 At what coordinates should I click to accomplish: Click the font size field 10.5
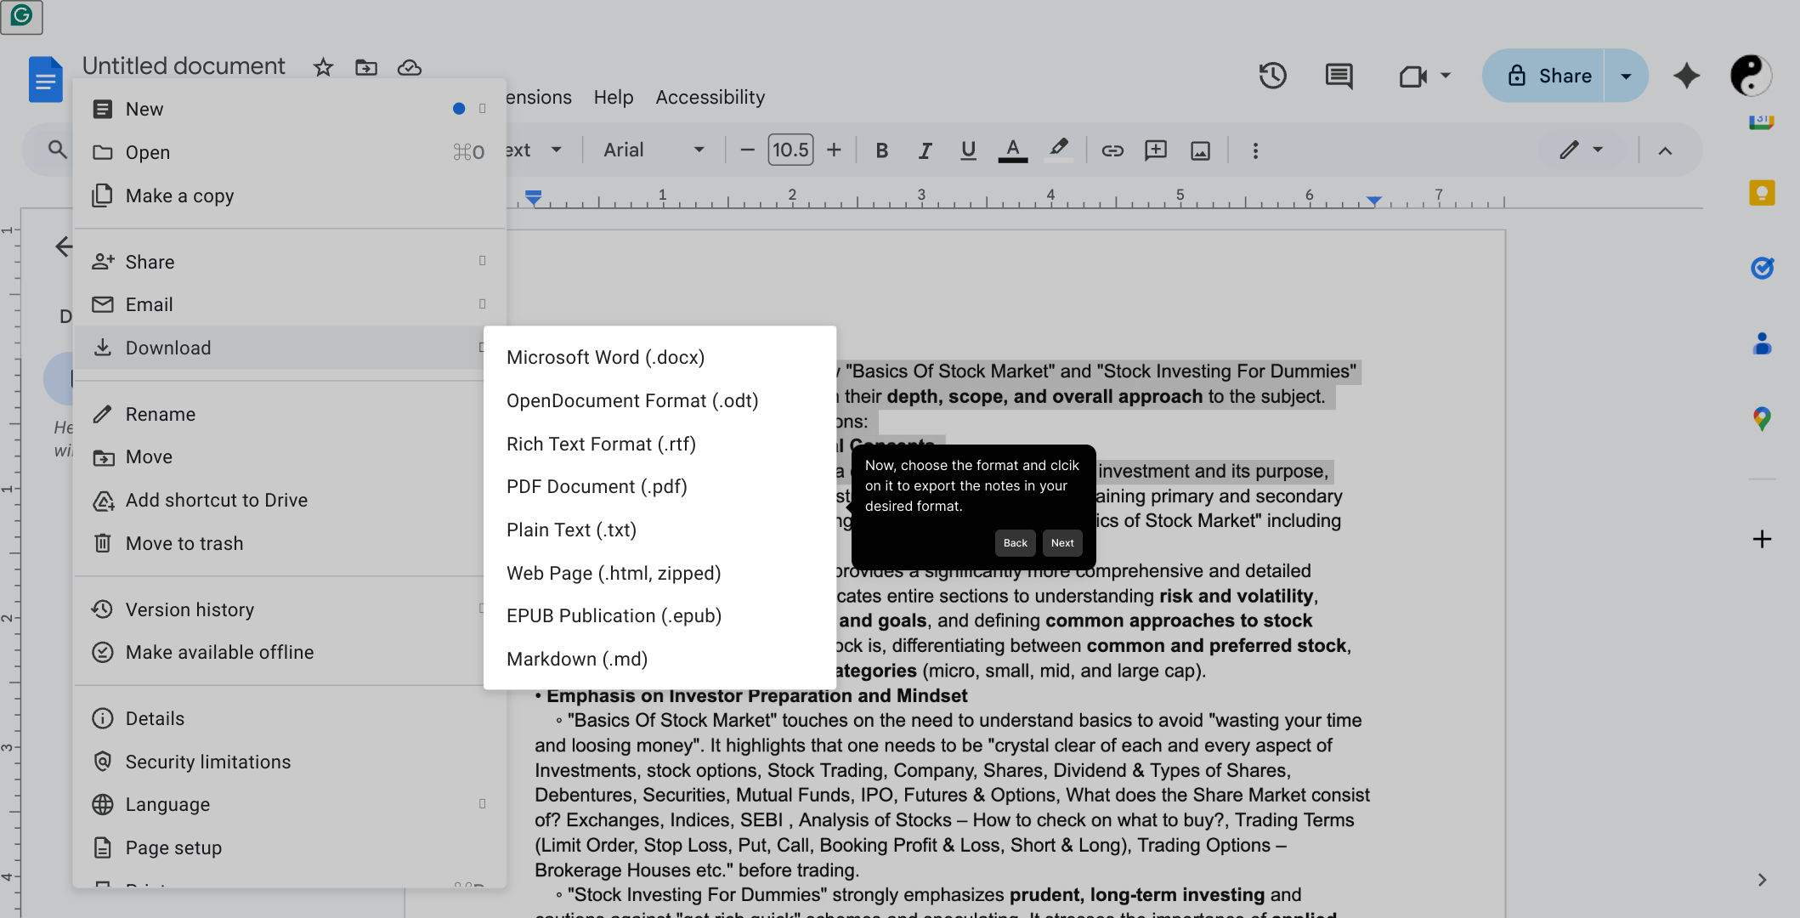tap(790, 150)
